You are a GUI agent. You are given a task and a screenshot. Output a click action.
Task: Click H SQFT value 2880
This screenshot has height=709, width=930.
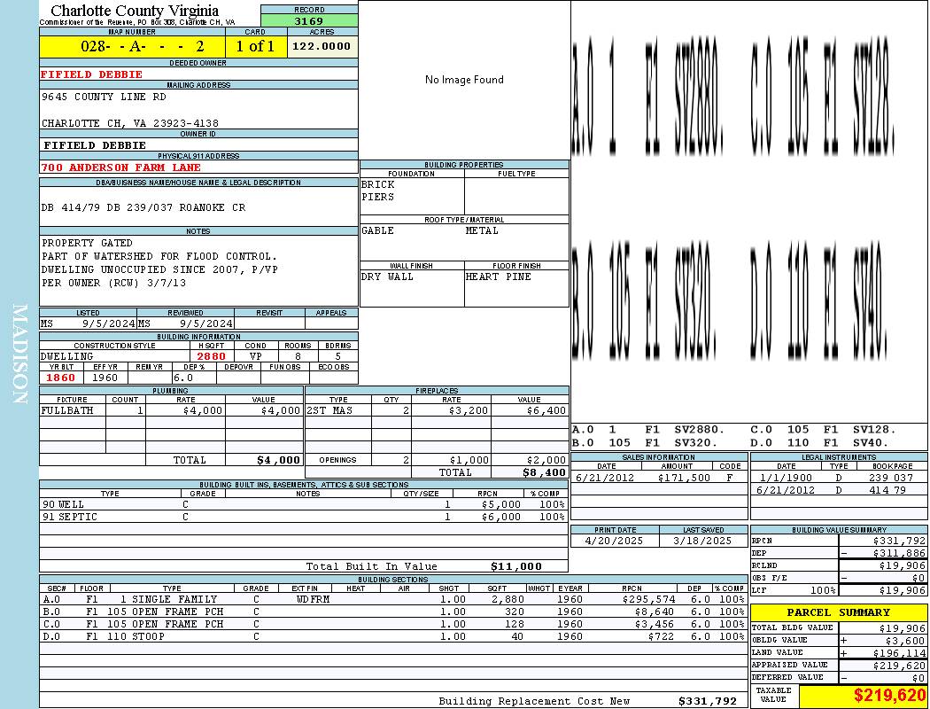coord(211,356)
